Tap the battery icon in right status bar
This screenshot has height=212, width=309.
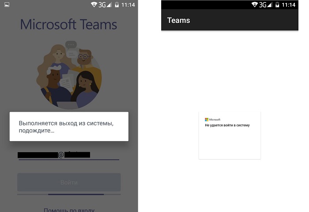click(x=277, y=4)
